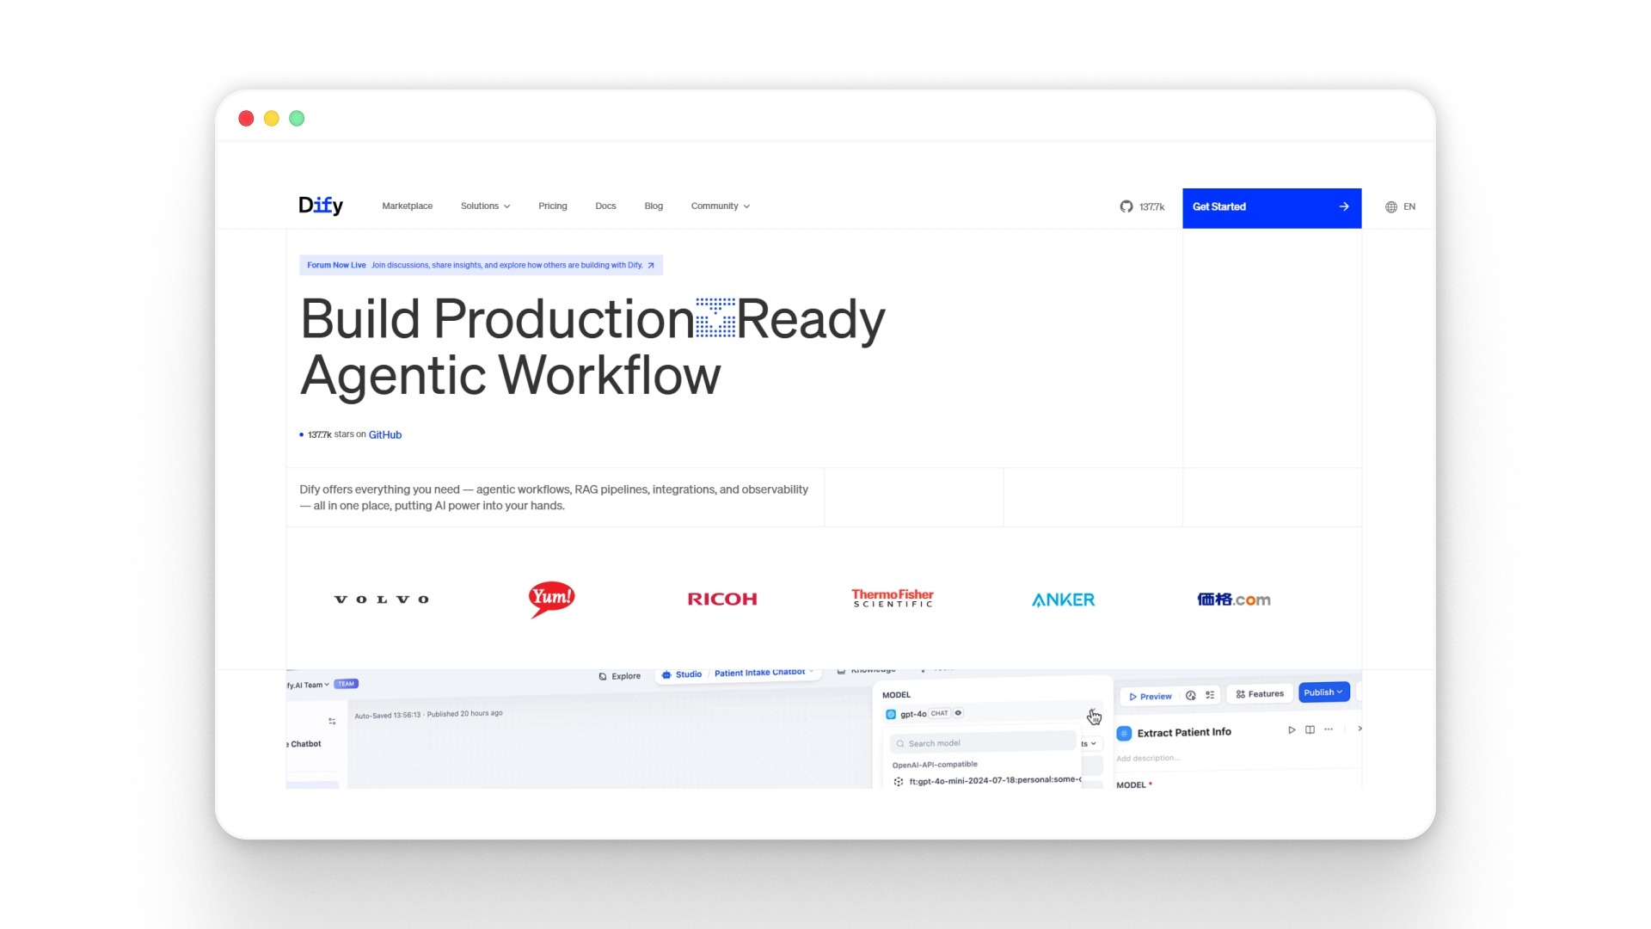Click the OpenAI-API-compatible group label

tap(935, 765)
